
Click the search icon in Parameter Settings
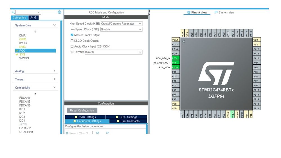click(67, 133)
